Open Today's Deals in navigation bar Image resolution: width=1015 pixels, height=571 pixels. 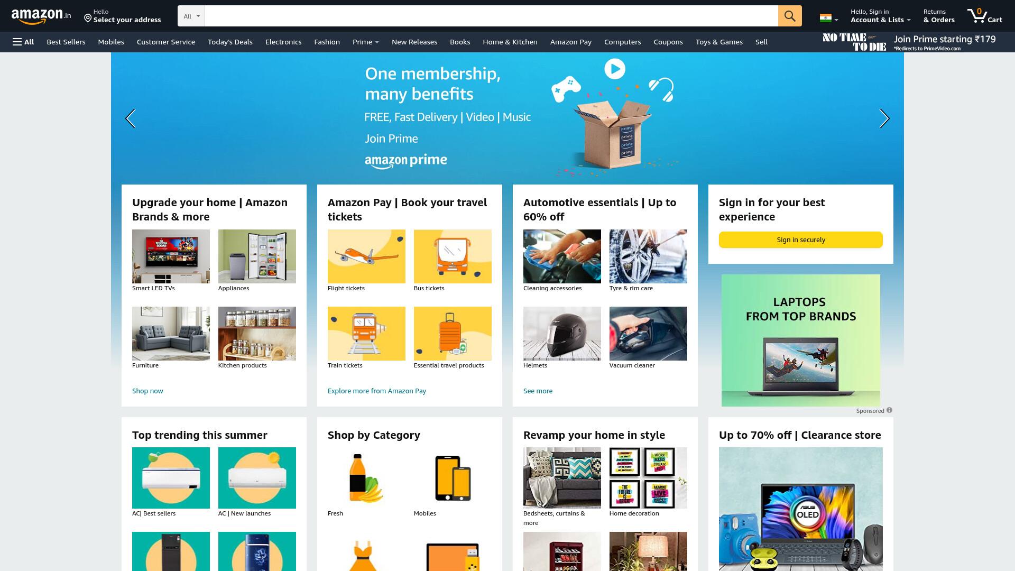tap(230, 42)
